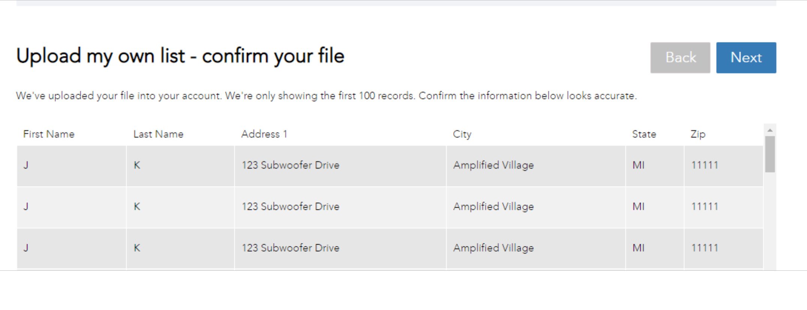Select the Address 1 column header

(264, 134)
